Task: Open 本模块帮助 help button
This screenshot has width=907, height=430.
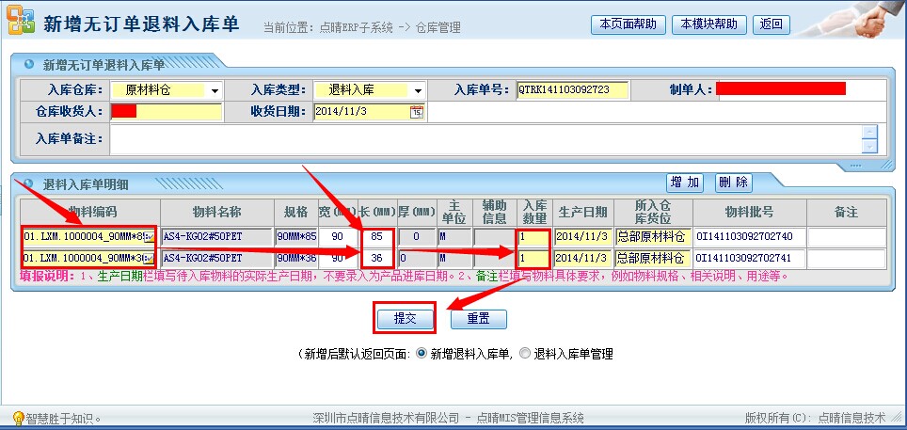Action: pos(709,24)
